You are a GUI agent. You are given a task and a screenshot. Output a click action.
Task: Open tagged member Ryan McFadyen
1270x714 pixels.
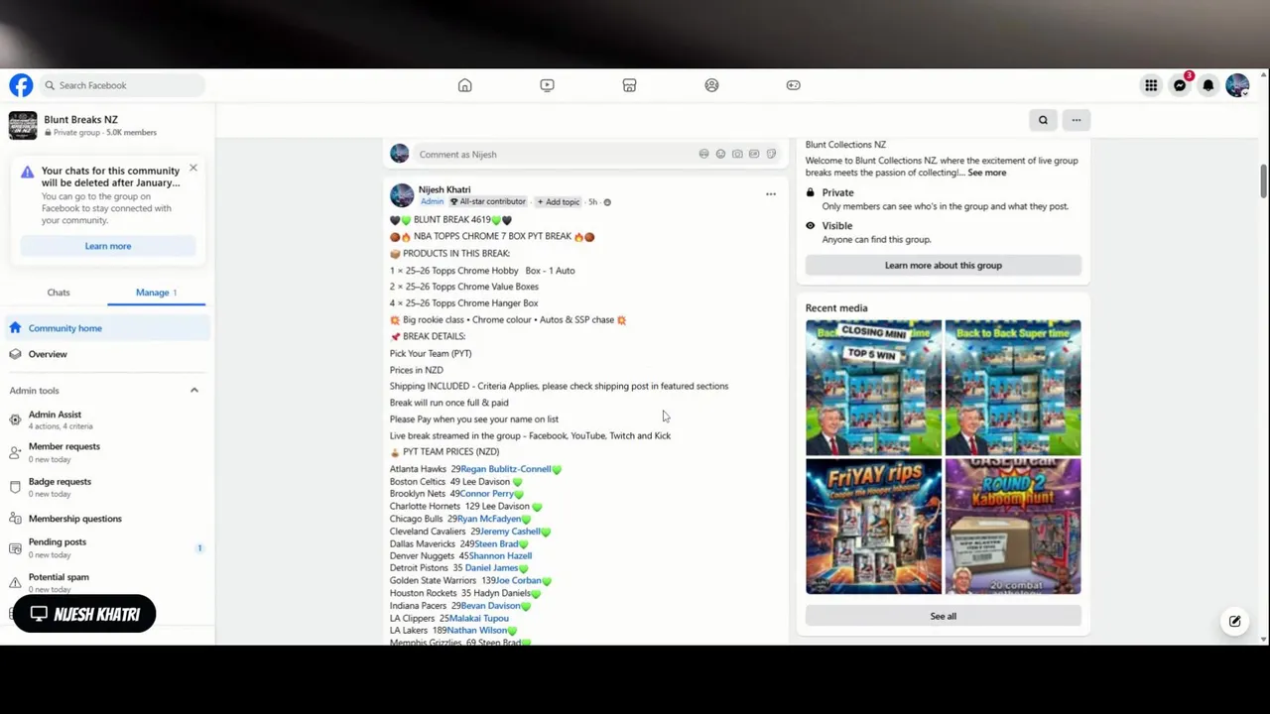[488, 519]
